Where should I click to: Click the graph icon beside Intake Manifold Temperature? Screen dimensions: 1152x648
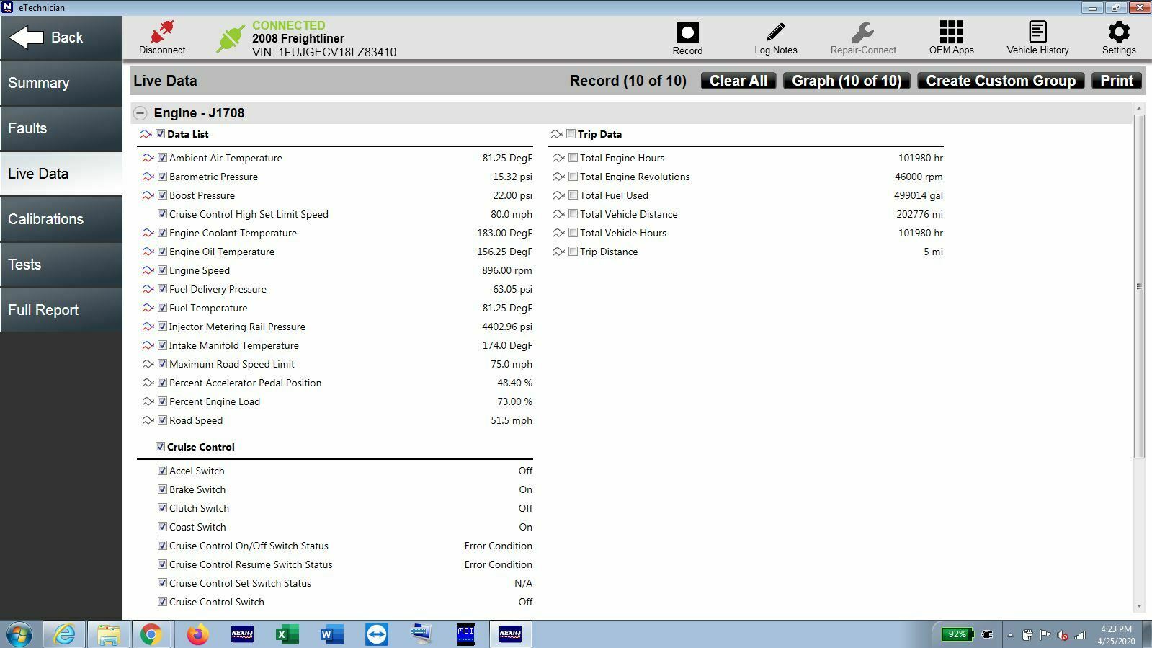(x=148, y=345)
